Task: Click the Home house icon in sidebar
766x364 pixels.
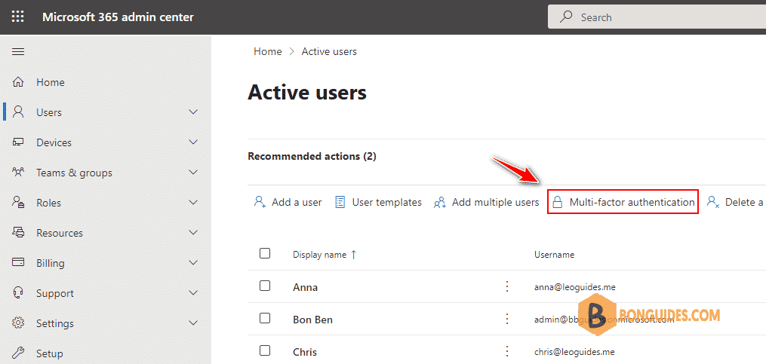Action: pos(18,82)
